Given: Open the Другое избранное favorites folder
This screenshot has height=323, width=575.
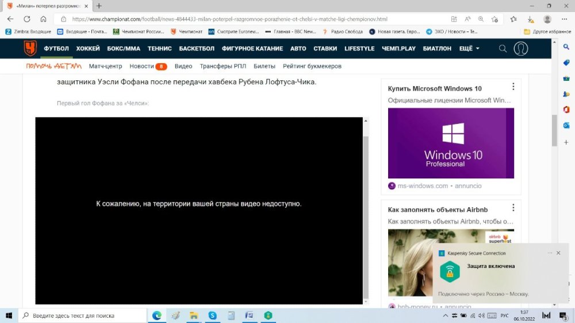Looking at the screenshot, I should click(x=547, y=32).
